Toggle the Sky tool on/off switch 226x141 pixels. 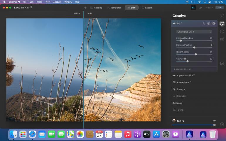pyautogui.click(x=214, y=23)
